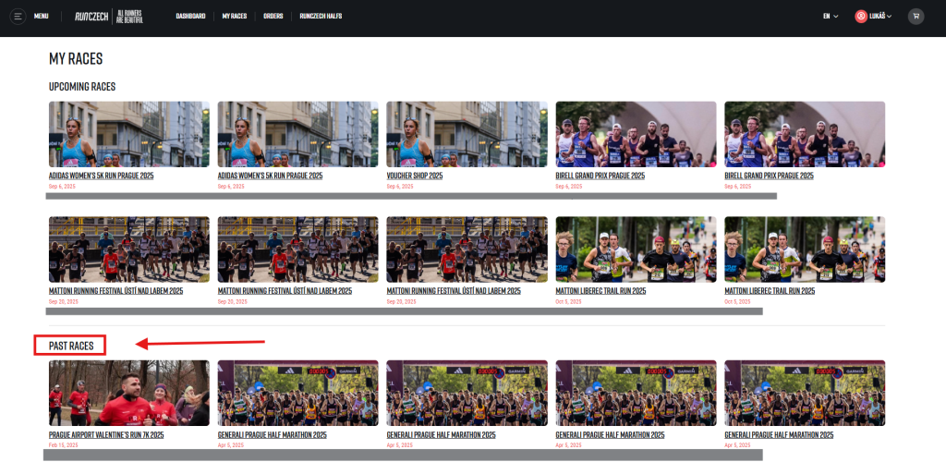The height and width of the screenshot is (462, 946).
Task: Click the RunCzech logo
Action: tap(91, 17)
